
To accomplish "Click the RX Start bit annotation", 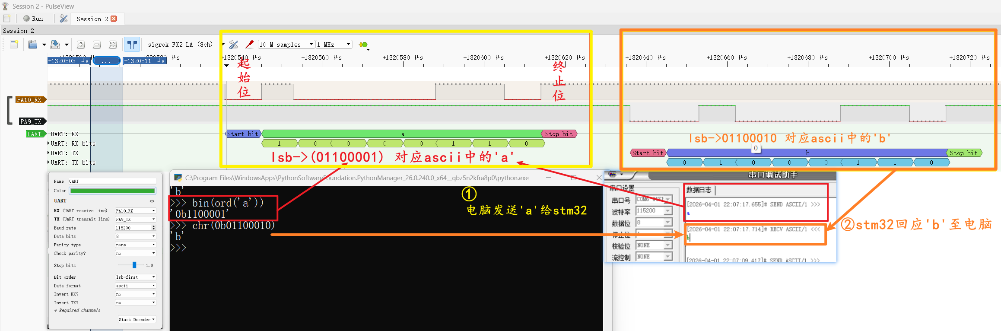I will click(x=243, y=134).
